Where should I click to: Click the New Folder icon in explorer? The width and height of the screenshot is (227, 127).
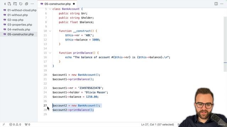(x=15, y=4)
